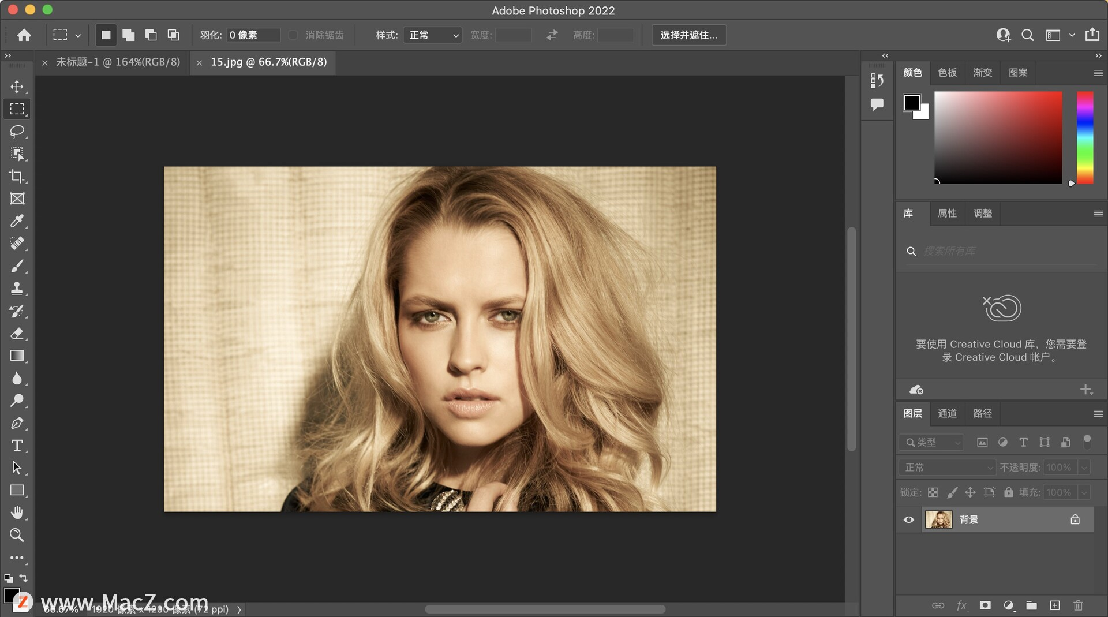Switch to the 通道 channels tab
Screen dimensions: 1108x617
(x=947, y=414)
